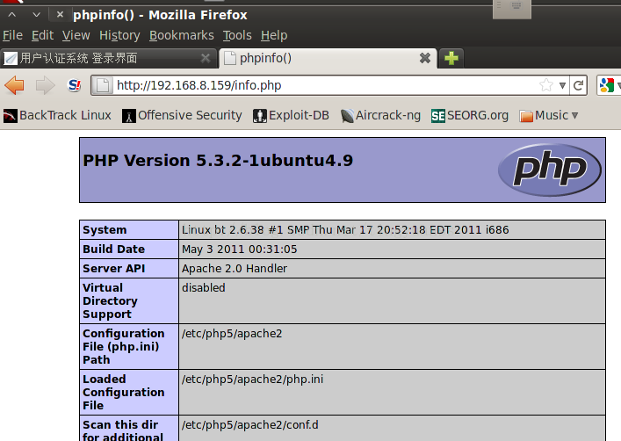This screenshot has height=441, width=621.
Task: Open the SEORG.org bookmark
Action: coord(470,115)
